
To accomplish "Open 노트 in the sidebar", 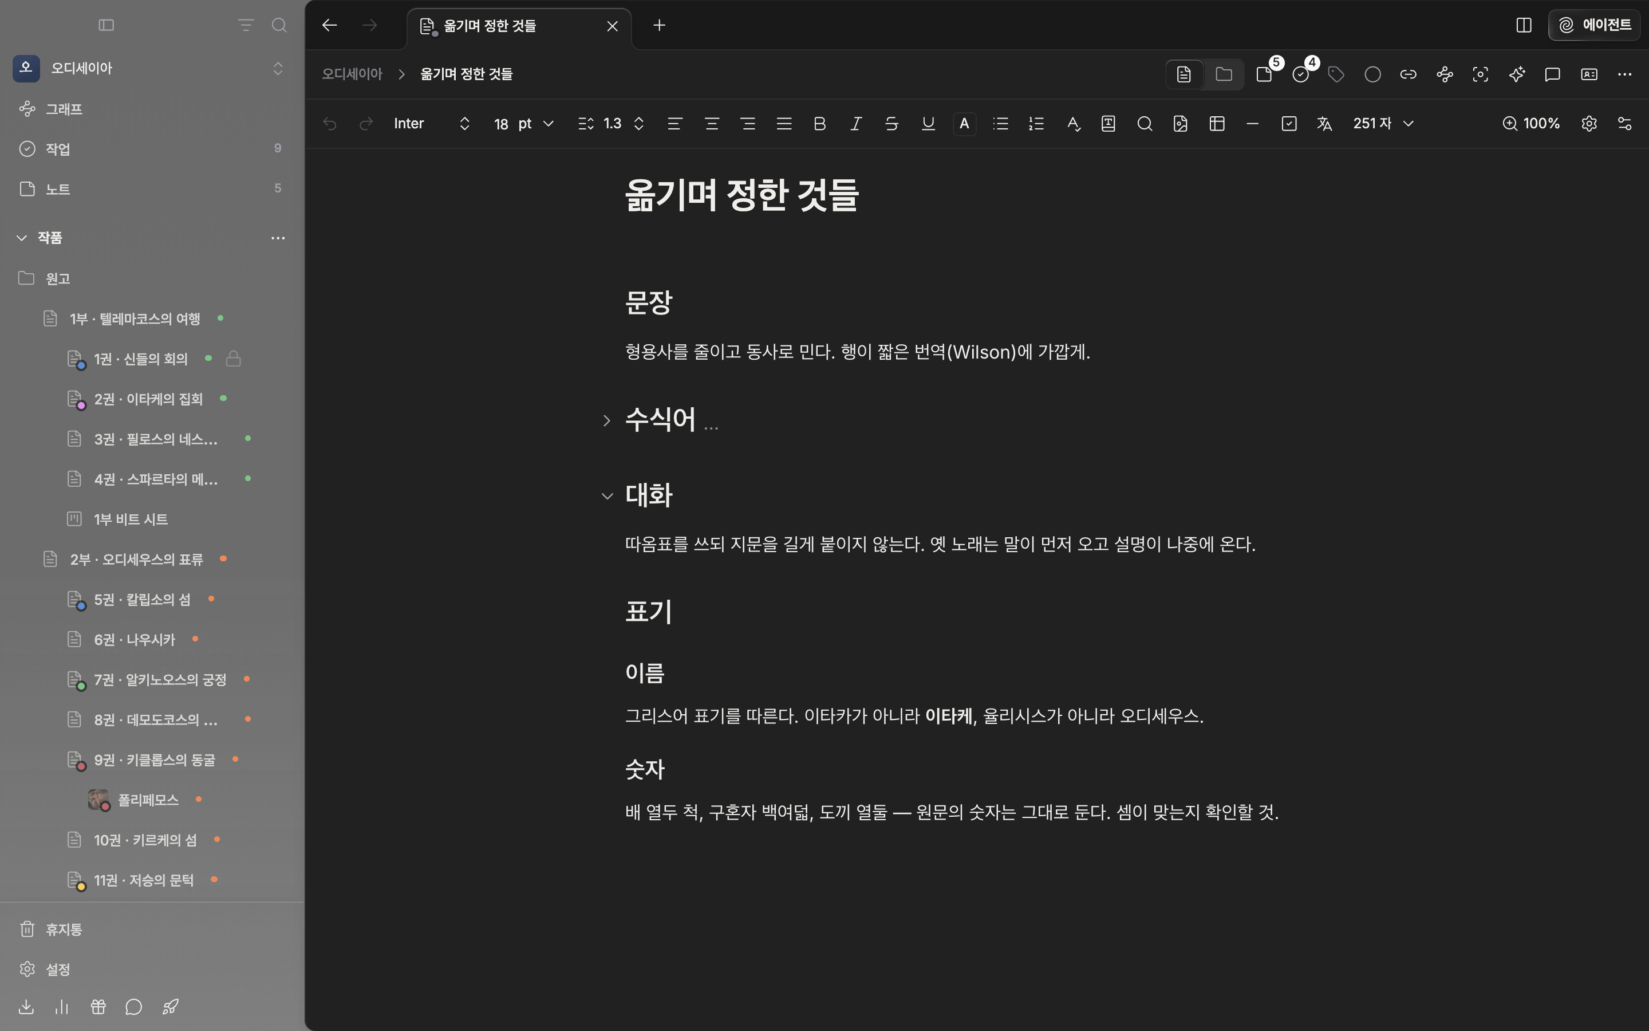I will (152, 189).
